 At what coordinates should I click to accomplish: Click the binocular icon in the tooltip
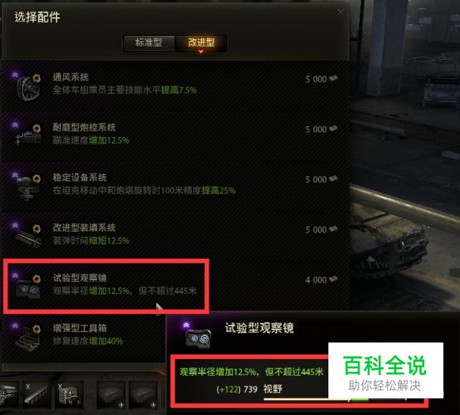tap(198, 337)
